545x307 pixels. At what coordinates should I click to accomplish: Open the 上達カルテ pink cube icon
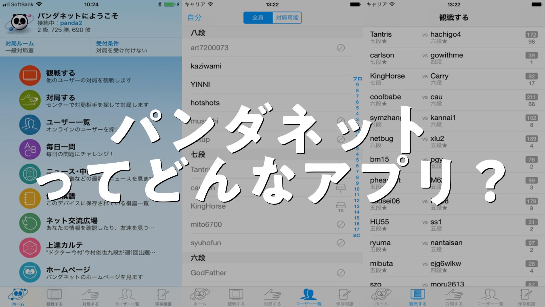pos(30,248)
